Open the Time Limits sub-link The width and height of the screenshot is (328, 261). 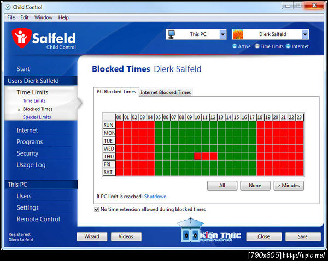34,100
